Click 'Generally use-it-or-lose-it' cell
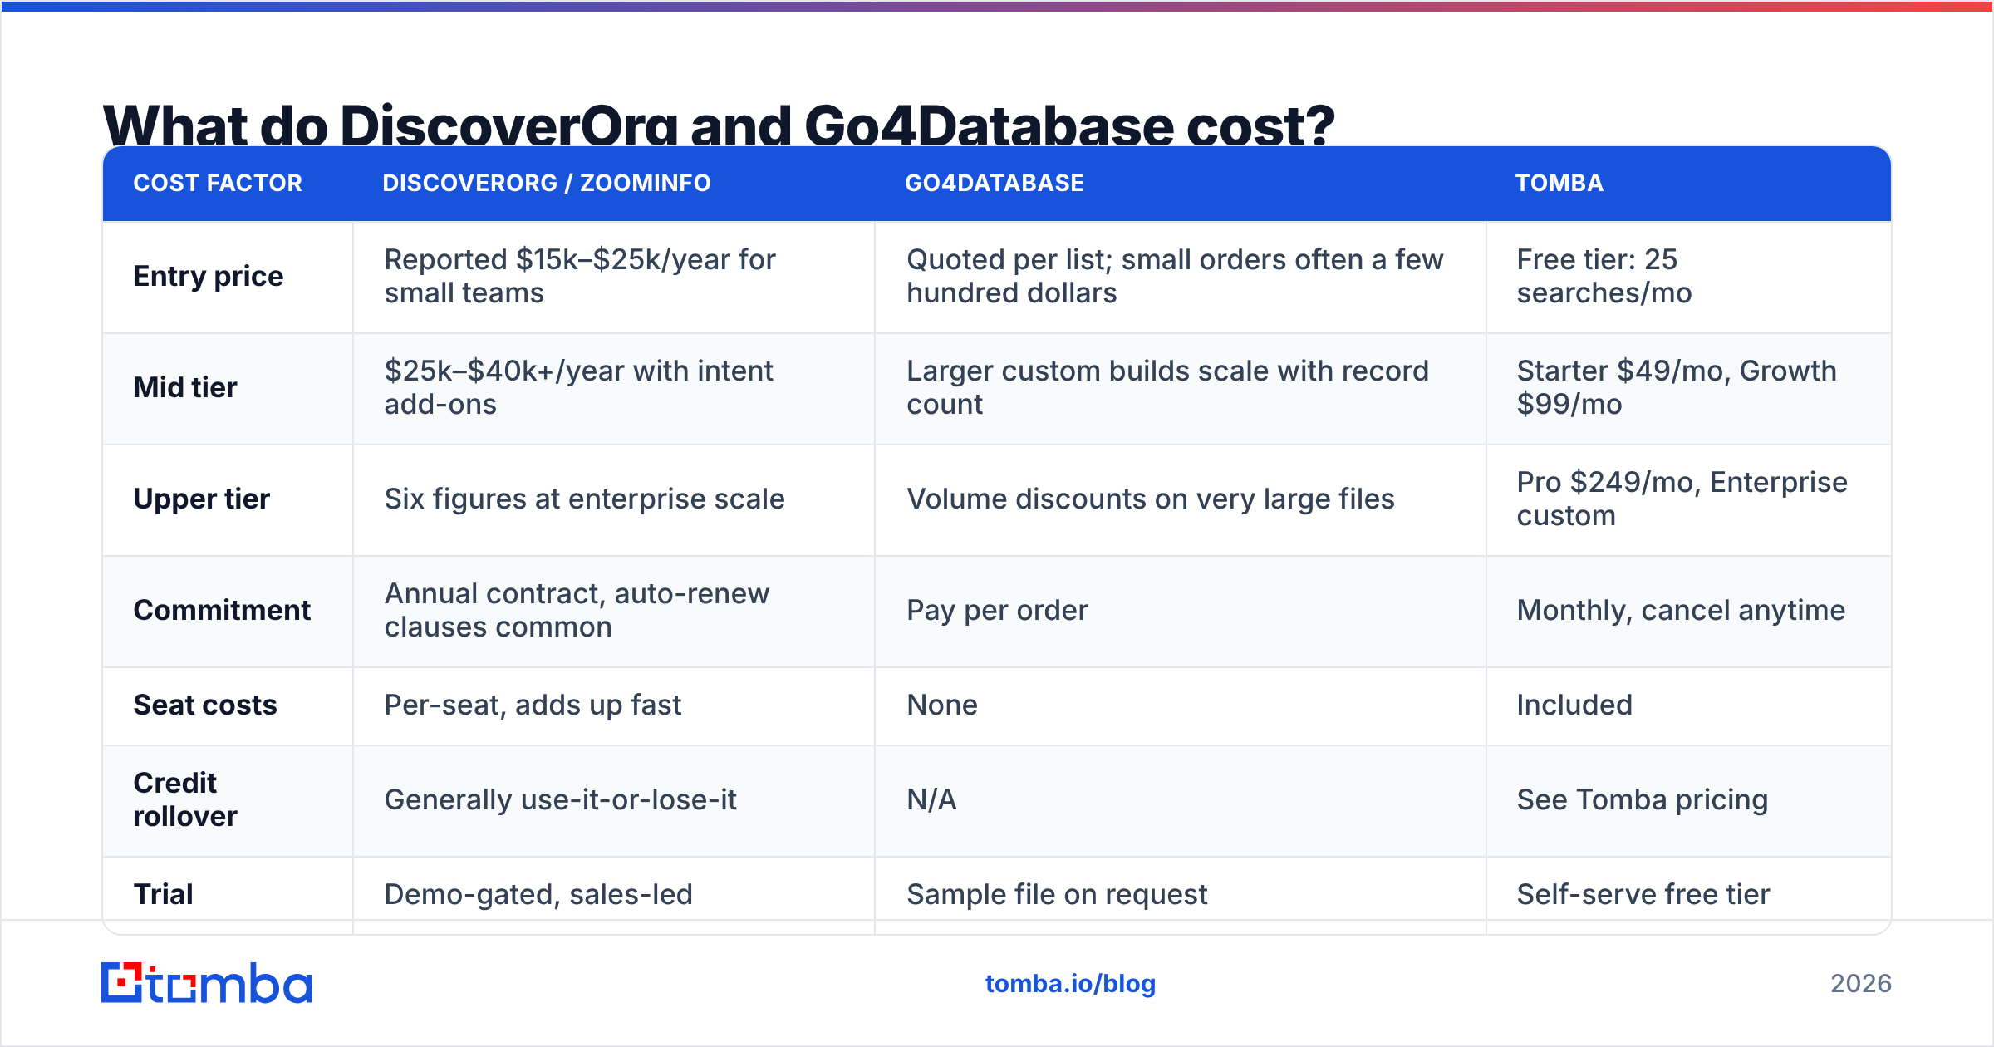 [x=560, y=799]
